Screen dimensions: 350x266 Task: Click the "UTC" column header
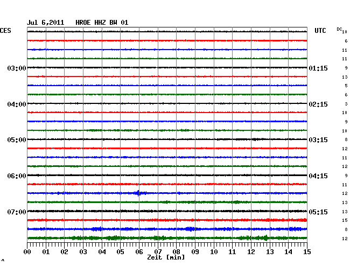[x=320, y=31]
